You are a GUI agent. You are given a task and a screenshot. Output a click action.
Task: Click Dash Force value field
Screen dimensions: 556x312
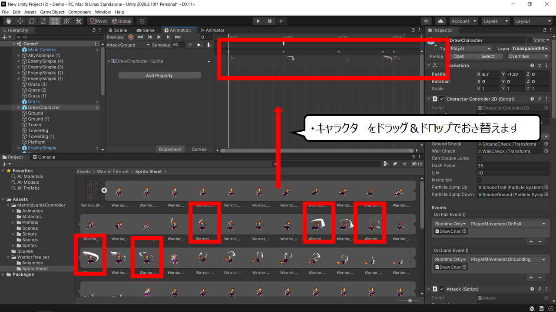[513, 166]
